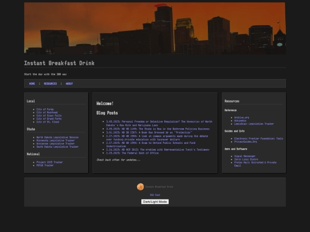This screenshot has height=232, width=310.
Task: Open ND HCR 3013 Representative Tveit's Testimony post
Action: [x=158, y=150]
